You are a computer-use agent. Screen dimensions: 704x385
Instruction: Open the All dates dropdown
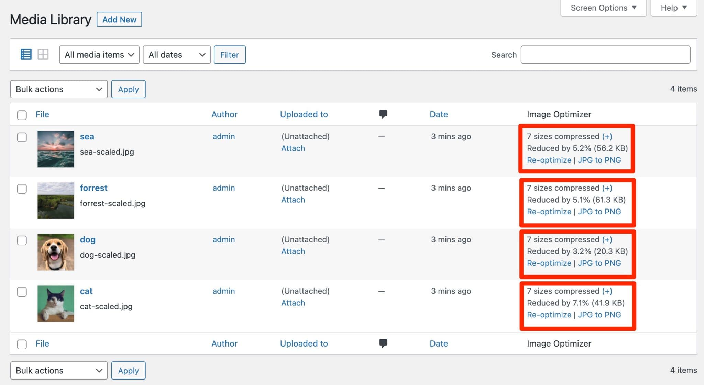pos(177,55)
